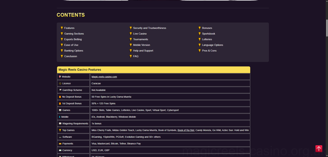Click the trophy icon beside Tournaments
The width and height of the screenshot is (328, 157).
click(x=131, y=39)
